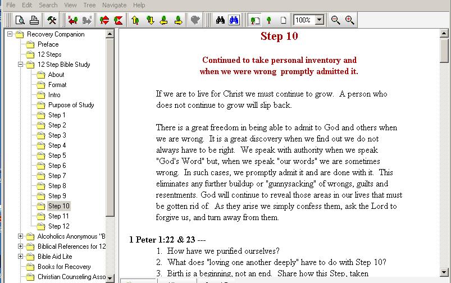Open the Tree menu

point(89,5)
